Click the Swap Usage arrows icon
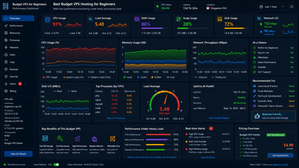This screenshot has height=168, width=299. (x=178, y=19)
